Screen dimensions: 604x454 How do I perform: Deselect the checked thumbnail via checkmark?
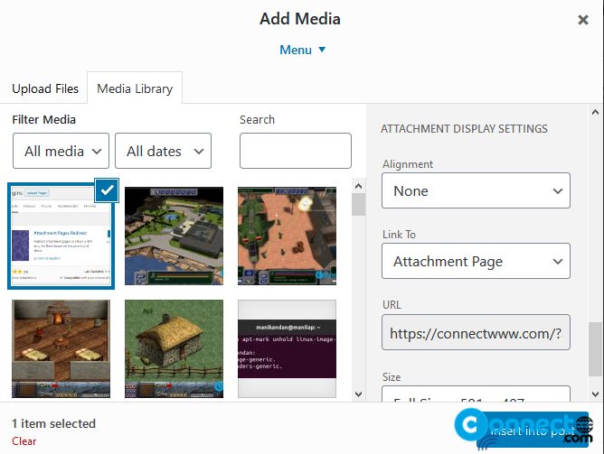(x=107, y=190)
